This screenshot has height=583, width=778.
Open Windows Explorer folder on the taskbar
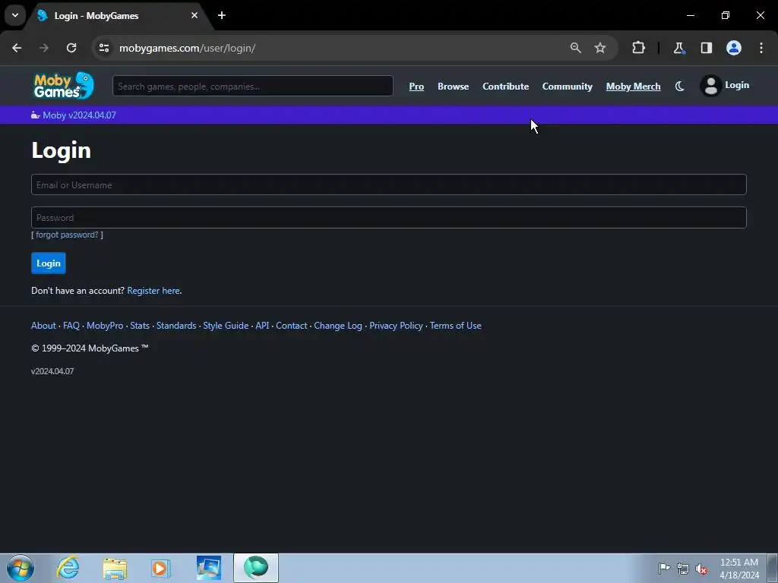click(115, 568)
